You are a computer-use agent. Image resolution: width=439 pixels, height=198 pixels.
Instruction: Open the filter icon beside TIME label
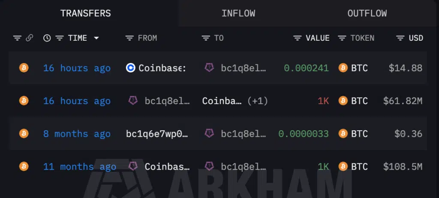point(60,38)
